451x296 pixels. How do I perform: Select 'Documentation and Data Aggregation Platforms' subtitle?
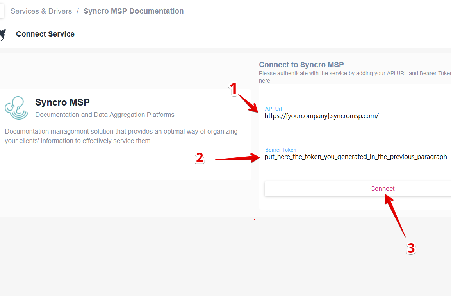click(x=105, y=115)
